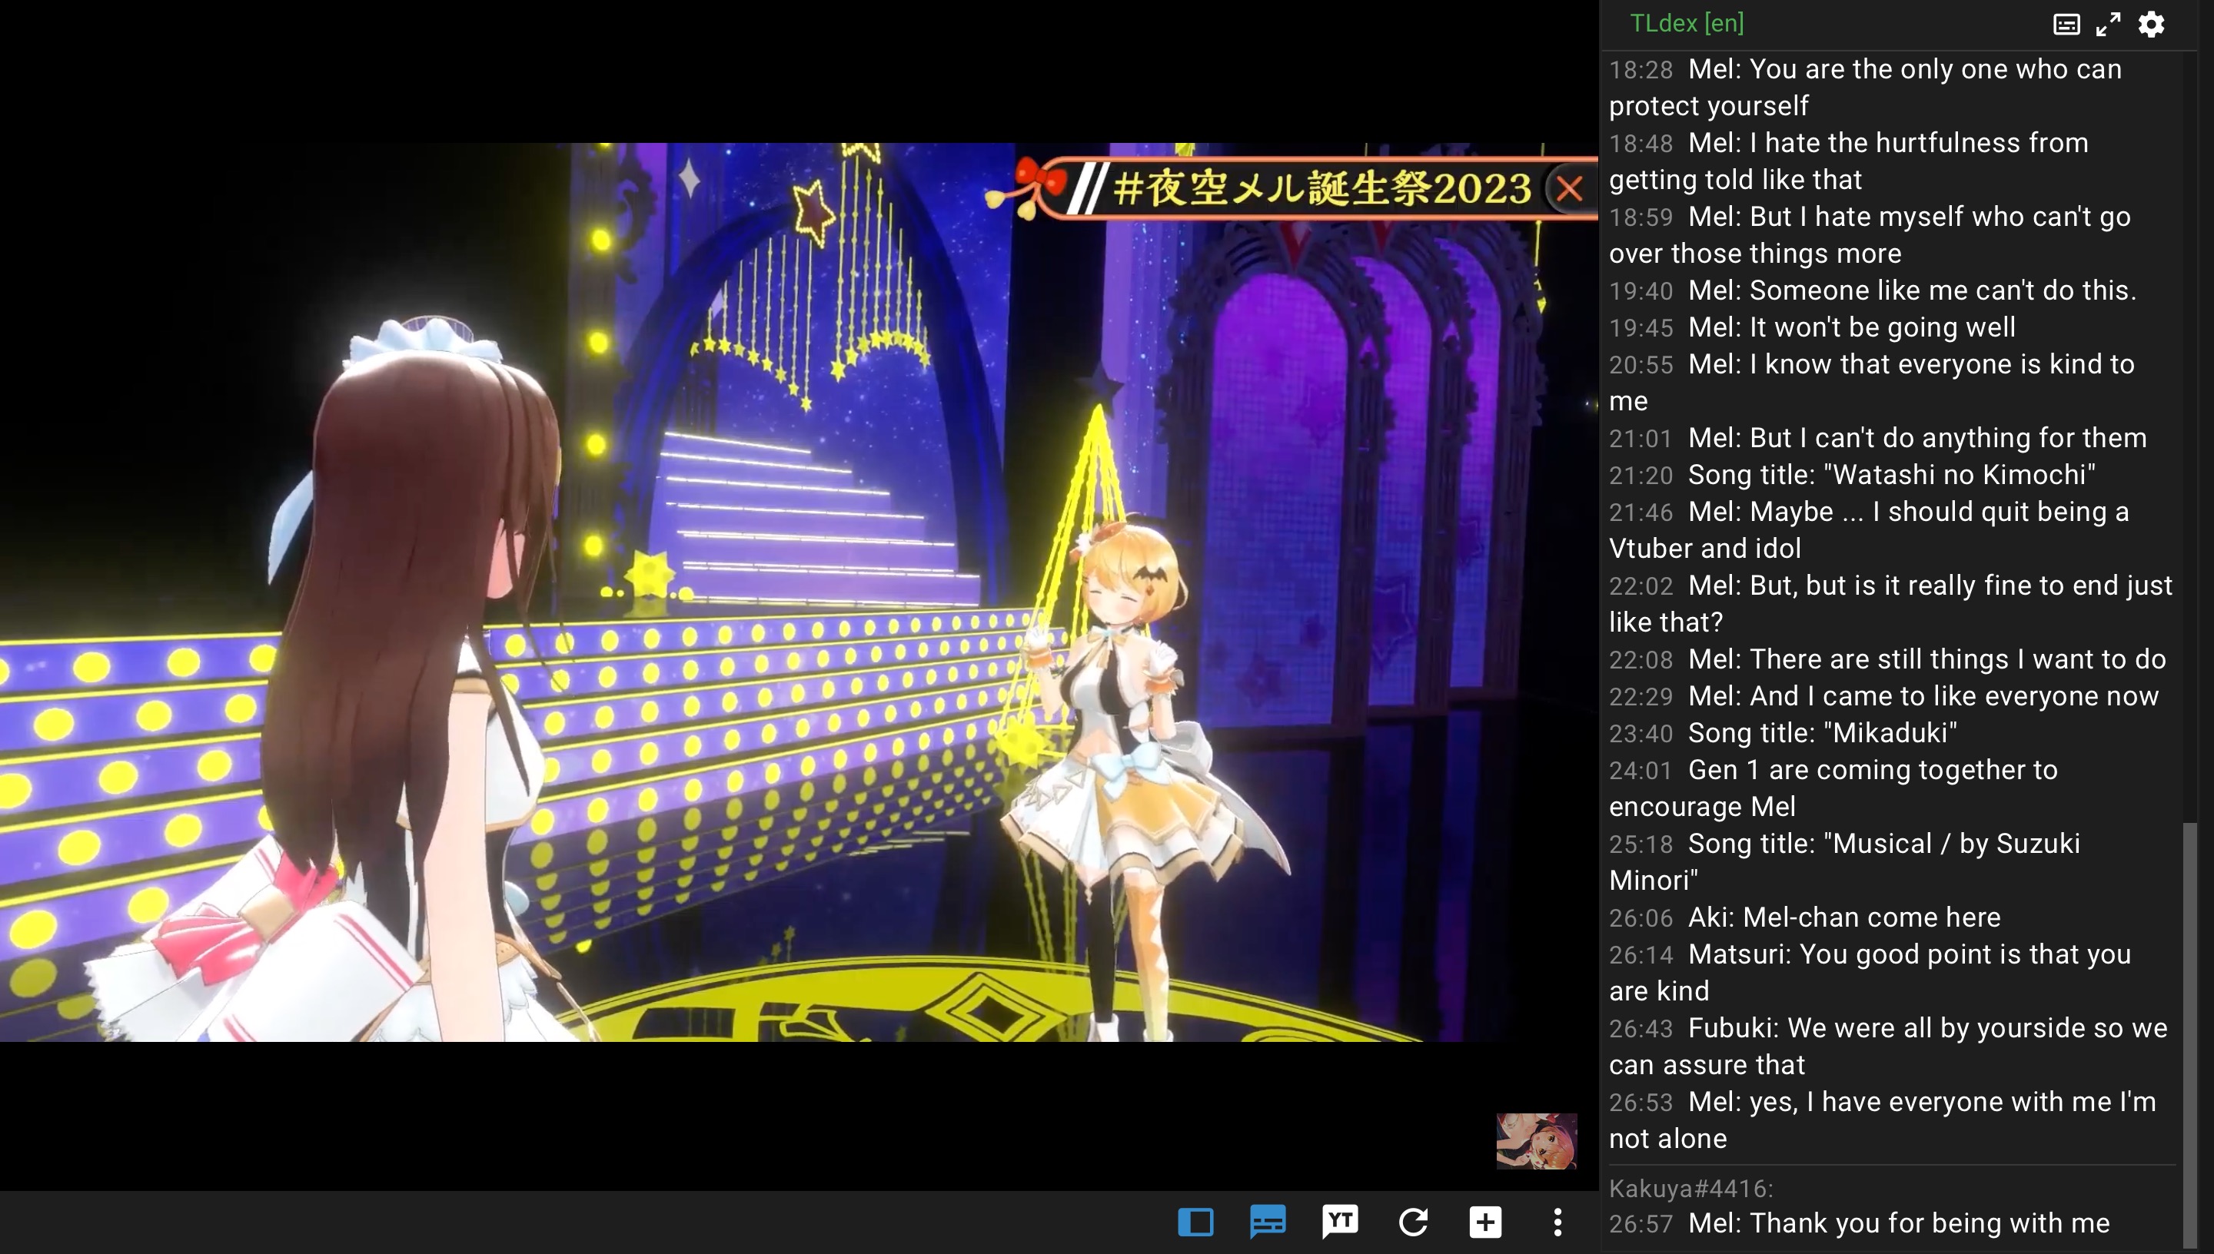Jump to 26:43 Fubuki 'all by yourside' line
This screenshot has width=2214, height=1254.
point(1891,1047)
